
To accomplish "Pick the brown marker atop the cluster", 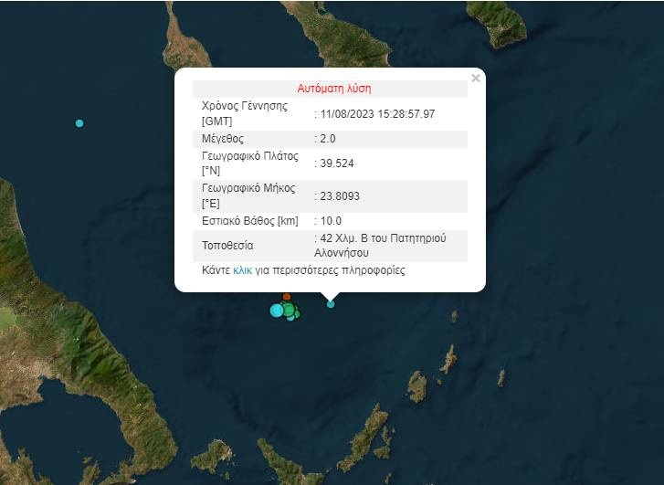I will pos(287,297).
